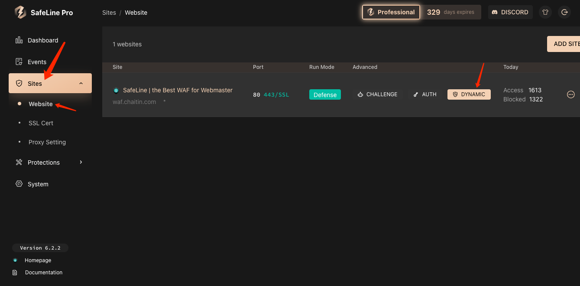Click the 443/SSL port value
580x286 pixels.
click(276, 94)
